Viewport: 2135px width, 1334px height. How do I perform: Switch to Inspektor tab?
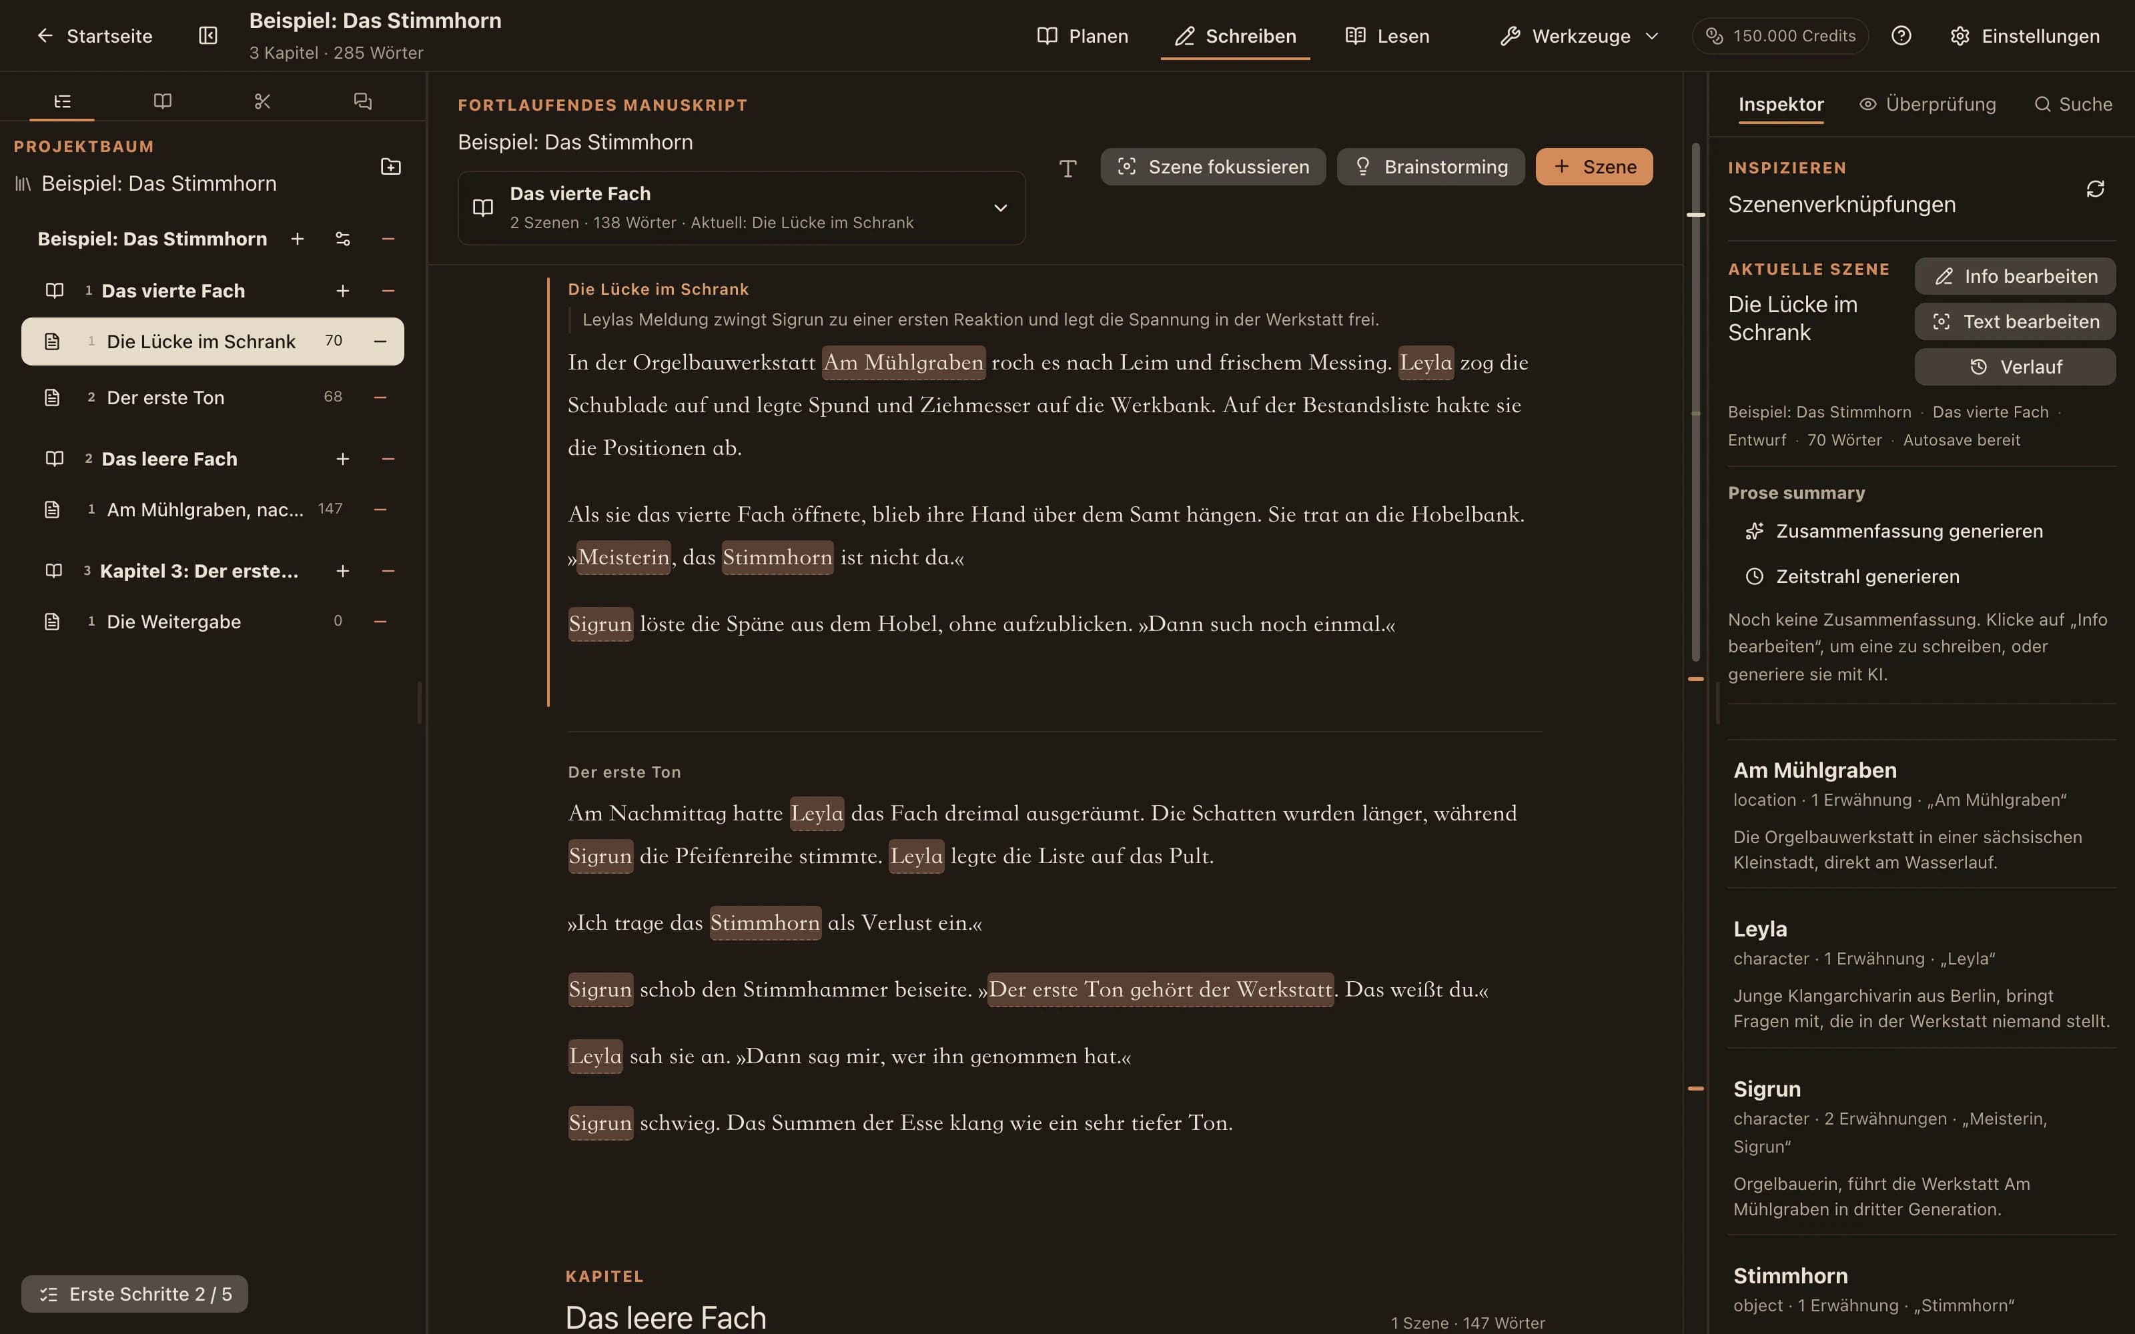[x=1780, y=104]
